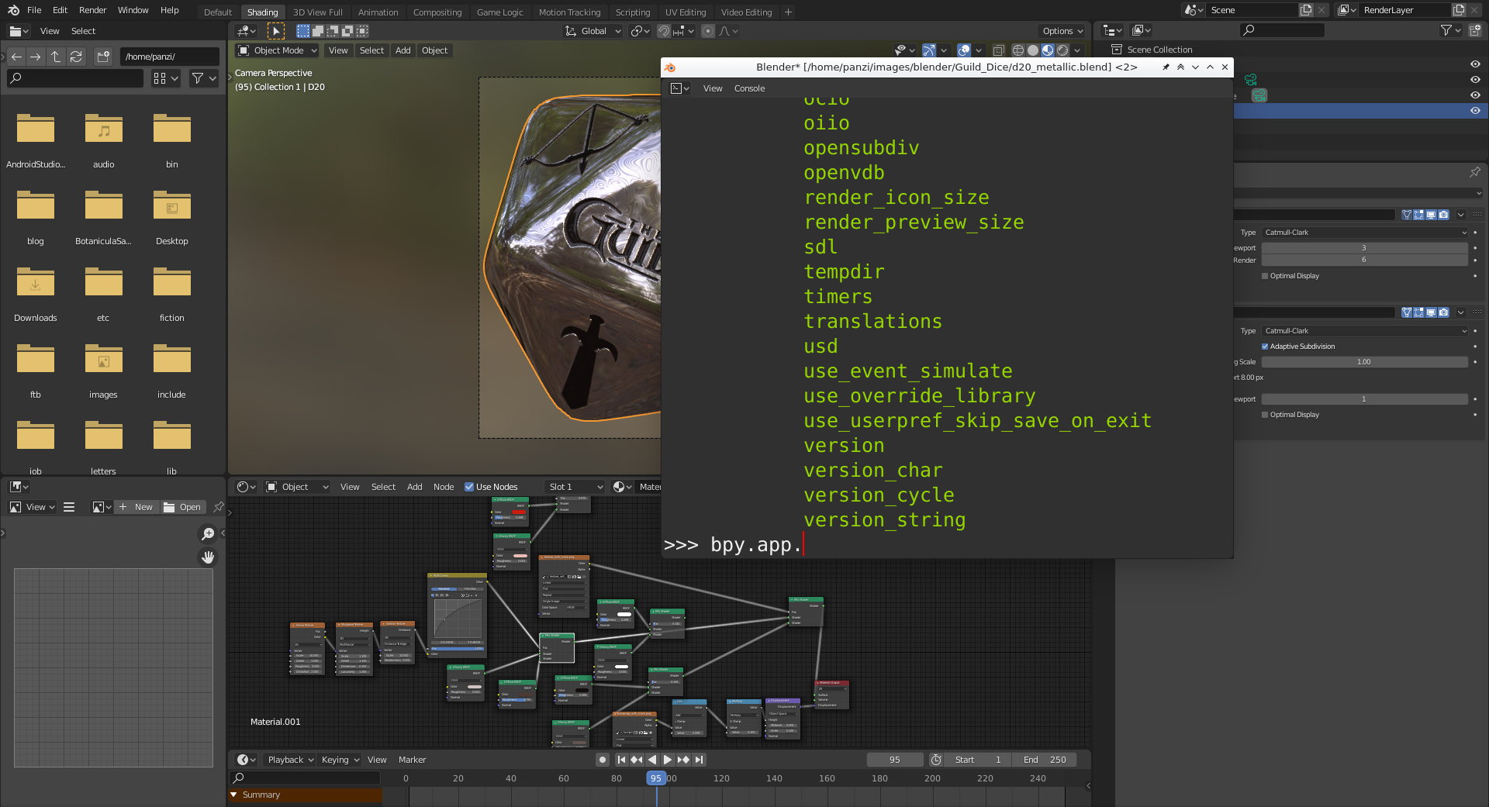Screen dimensions: 1489x807
Task: Click pan hand icon in image editor
Action: pyautogui.click(x=208, y=557)
